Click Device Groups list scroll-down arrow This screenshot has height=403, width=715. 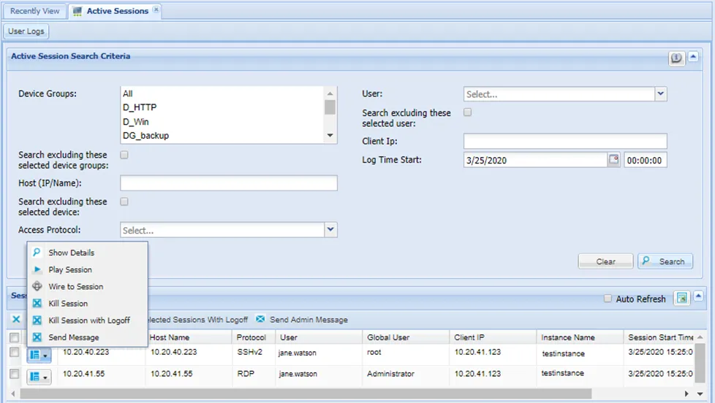pyautogui.click(x=330, y=135)
